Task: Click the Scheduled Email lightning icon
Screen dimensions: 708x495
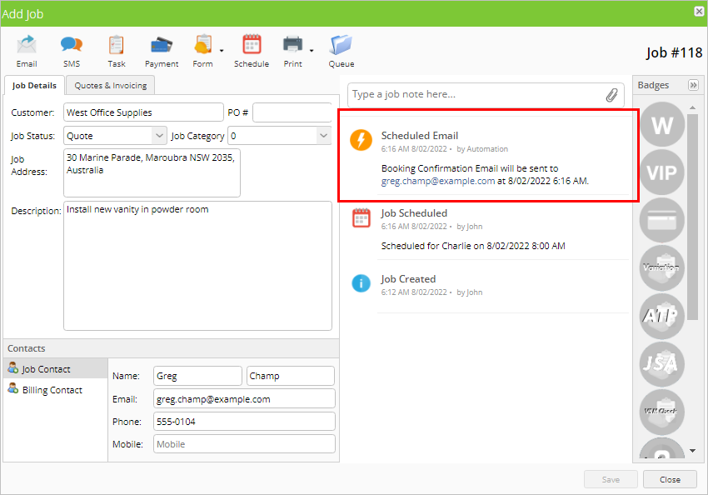Action: pos(361,140)
